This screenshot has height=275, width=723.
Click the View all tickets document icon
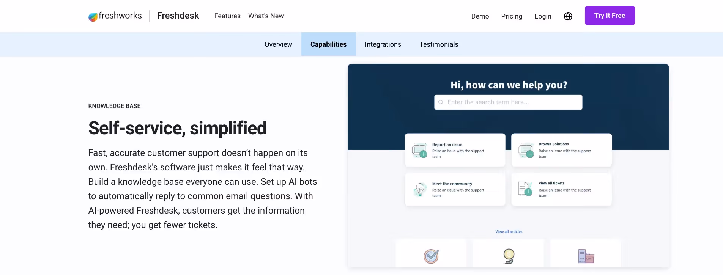click(526, 189)
